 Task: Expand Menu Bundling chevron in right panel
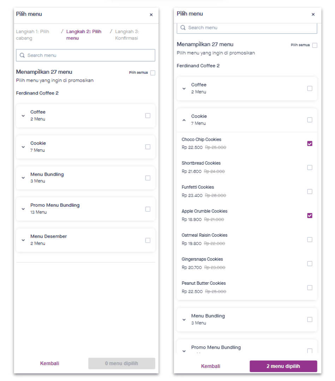click(x=184, y=320)
